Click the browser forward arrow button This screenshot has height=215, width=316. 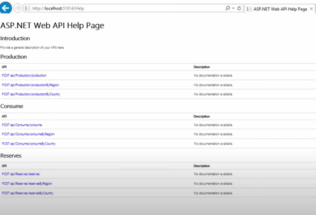tap(18, 8)
